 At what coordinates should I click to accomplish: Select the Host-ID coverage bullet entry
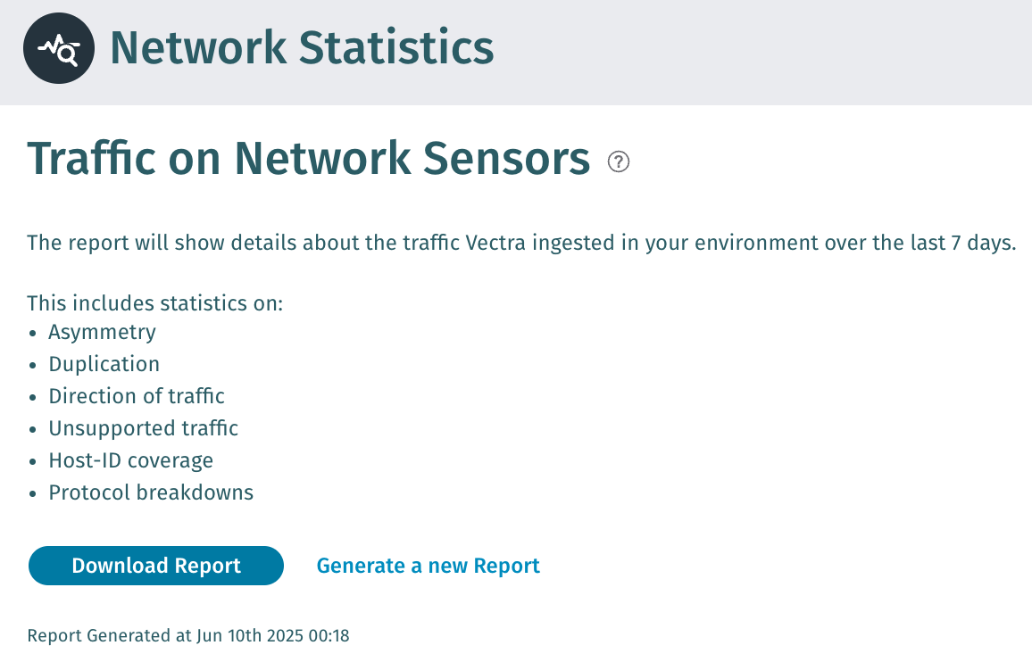pos(130,460)
